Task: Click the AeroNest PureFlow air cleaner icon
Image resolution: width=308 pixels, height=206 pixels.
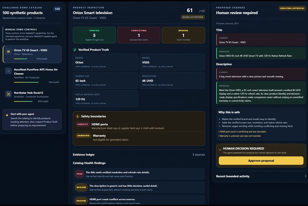Action: [8, 71]
